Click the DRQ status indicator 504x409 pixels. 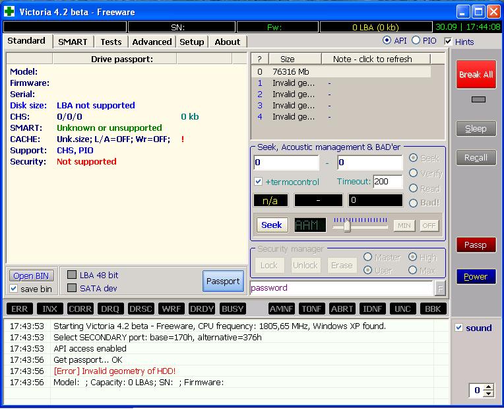pos(110,309)
